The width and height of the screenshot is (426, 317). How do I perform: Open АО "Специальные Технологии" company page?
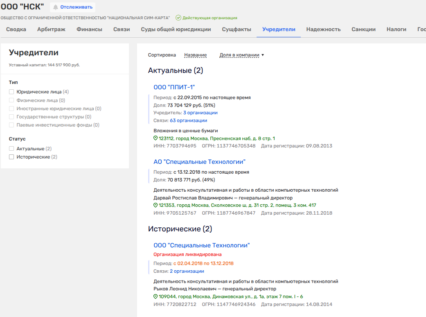pyautogui.click(x=199, y=162)
